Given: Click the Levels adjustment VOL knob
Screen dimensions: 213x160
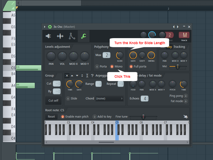Looking at the screenshot, I should (x=62, y=56).
